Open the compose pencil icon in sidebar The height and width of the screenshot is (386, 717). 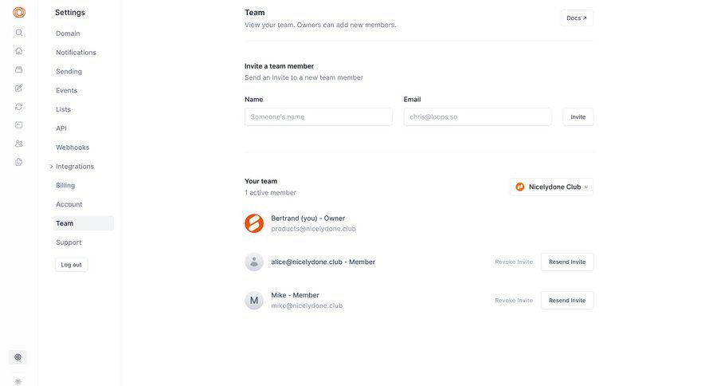coord(19,88)
